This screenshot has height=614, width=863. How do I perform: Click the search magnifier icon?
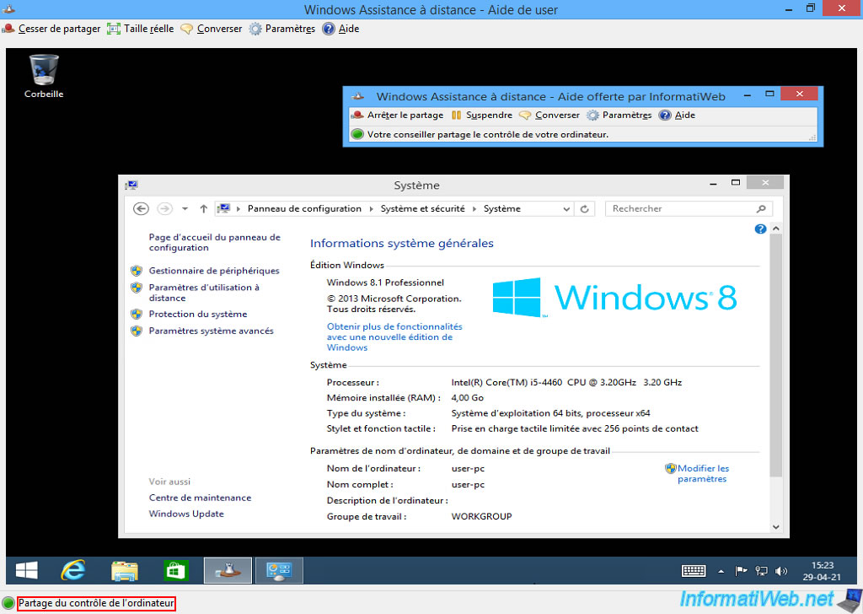pos(761,208)
